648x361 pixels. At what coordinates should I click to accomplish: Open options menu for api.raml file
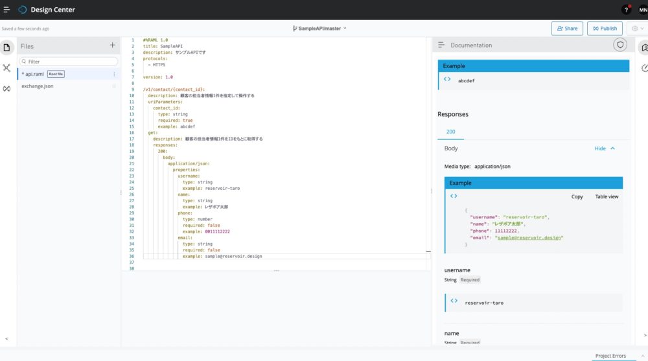(114, 74)
